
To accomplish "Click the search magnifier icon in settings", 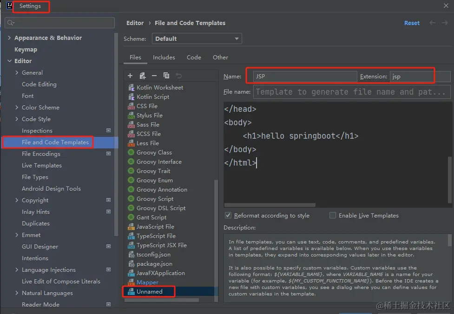I will (x=11, y=23).
